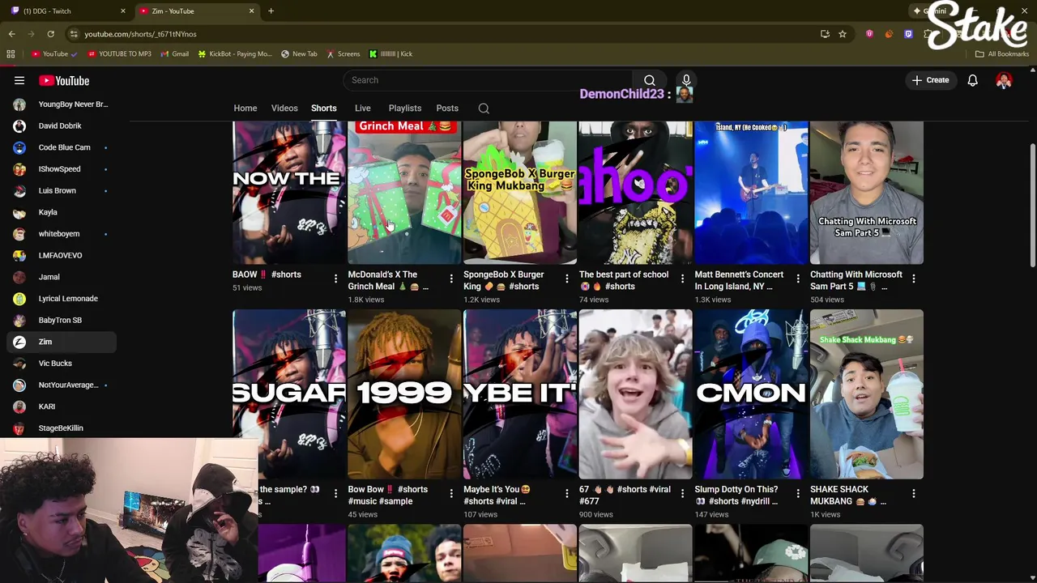Open options for Matt Bennett's Concert short
Screen dimensions: 1037x583
(798, 279)
